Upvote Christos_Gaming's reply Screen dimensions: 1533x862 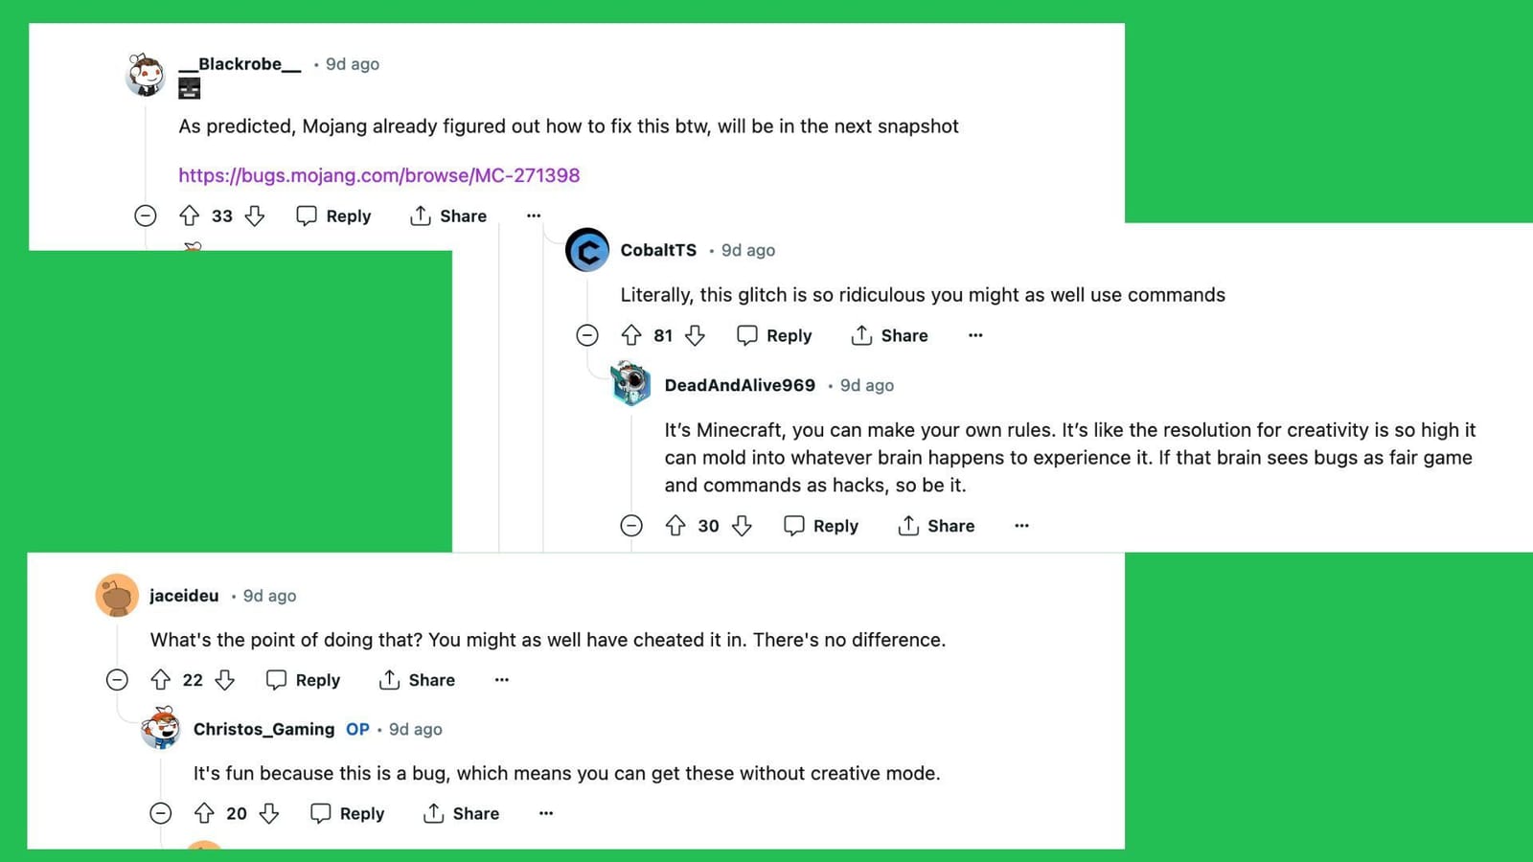click(x=203, y=813)
